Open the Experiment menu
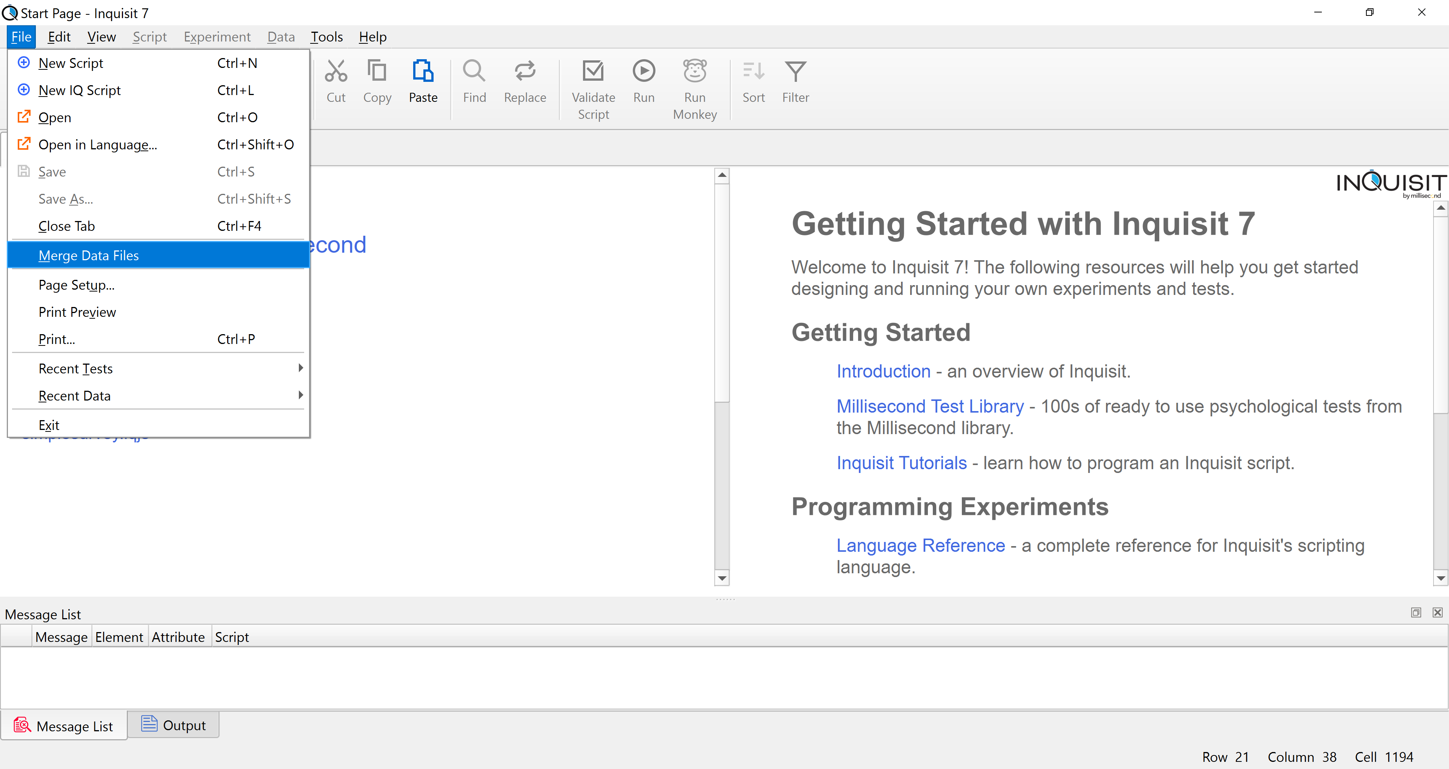Screen dimensions: 1449x769 (x=217, y=37)
